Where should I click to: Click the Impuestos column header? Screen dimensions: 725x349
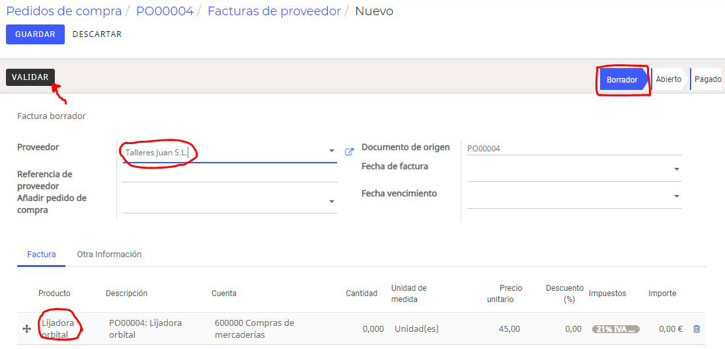(607, 293)
